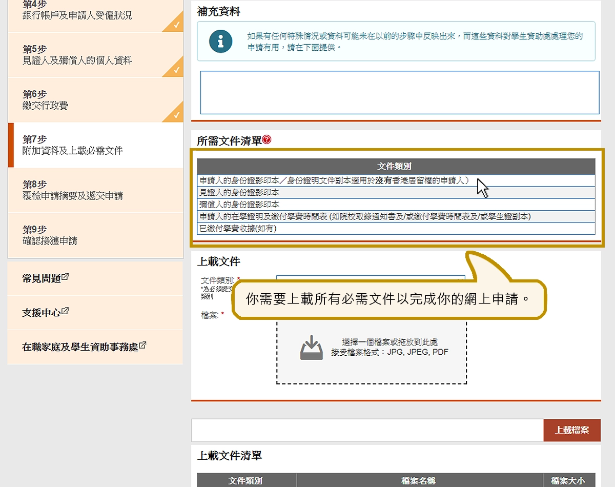
Task: Click the external link icon beside 常見問題
Action: pos(65,277)
